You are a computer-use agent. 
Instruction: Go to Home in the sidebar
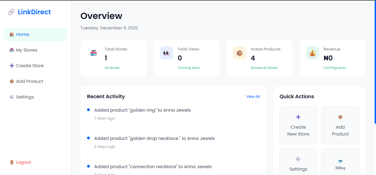(x=23, y=35)
